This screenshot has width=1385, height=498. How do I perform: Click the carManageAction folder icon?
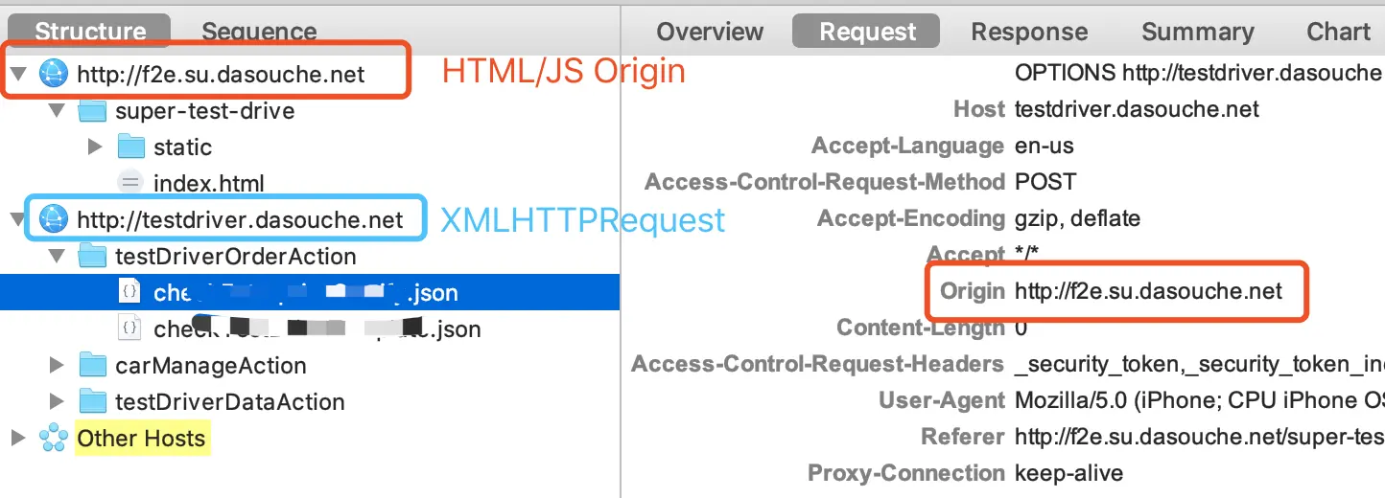92,366
